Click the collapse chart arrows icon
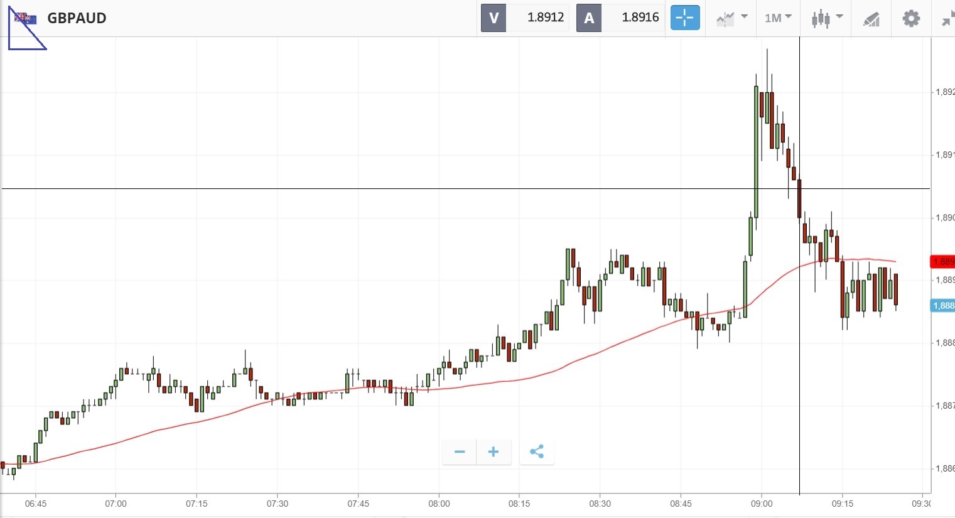This screenshot has height=518, width=955. coord(948,19)
